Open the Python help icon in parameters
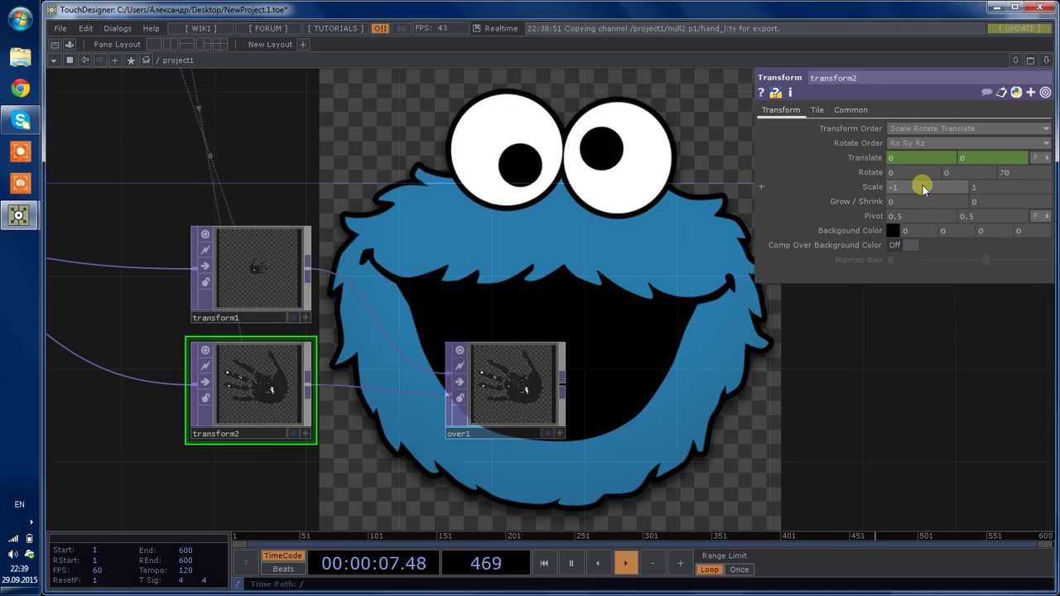Screen dimensions: 1060x596 (x=776, y=93)
